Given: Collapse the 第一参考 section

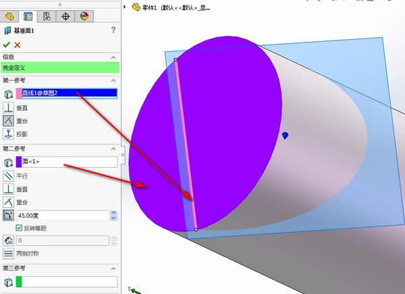Looking at the screenshot, I should coord(113,80).
